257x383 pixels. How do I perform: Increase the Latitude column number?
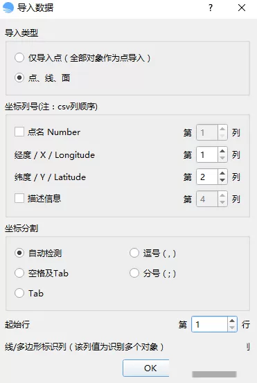point(222,173)
